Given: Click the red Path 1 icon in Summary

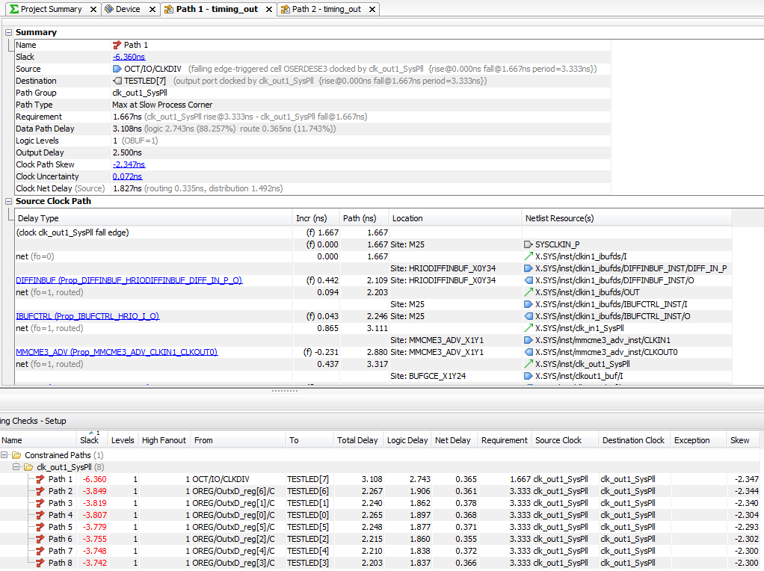Looking at the screenshot, I should [117, 45].
